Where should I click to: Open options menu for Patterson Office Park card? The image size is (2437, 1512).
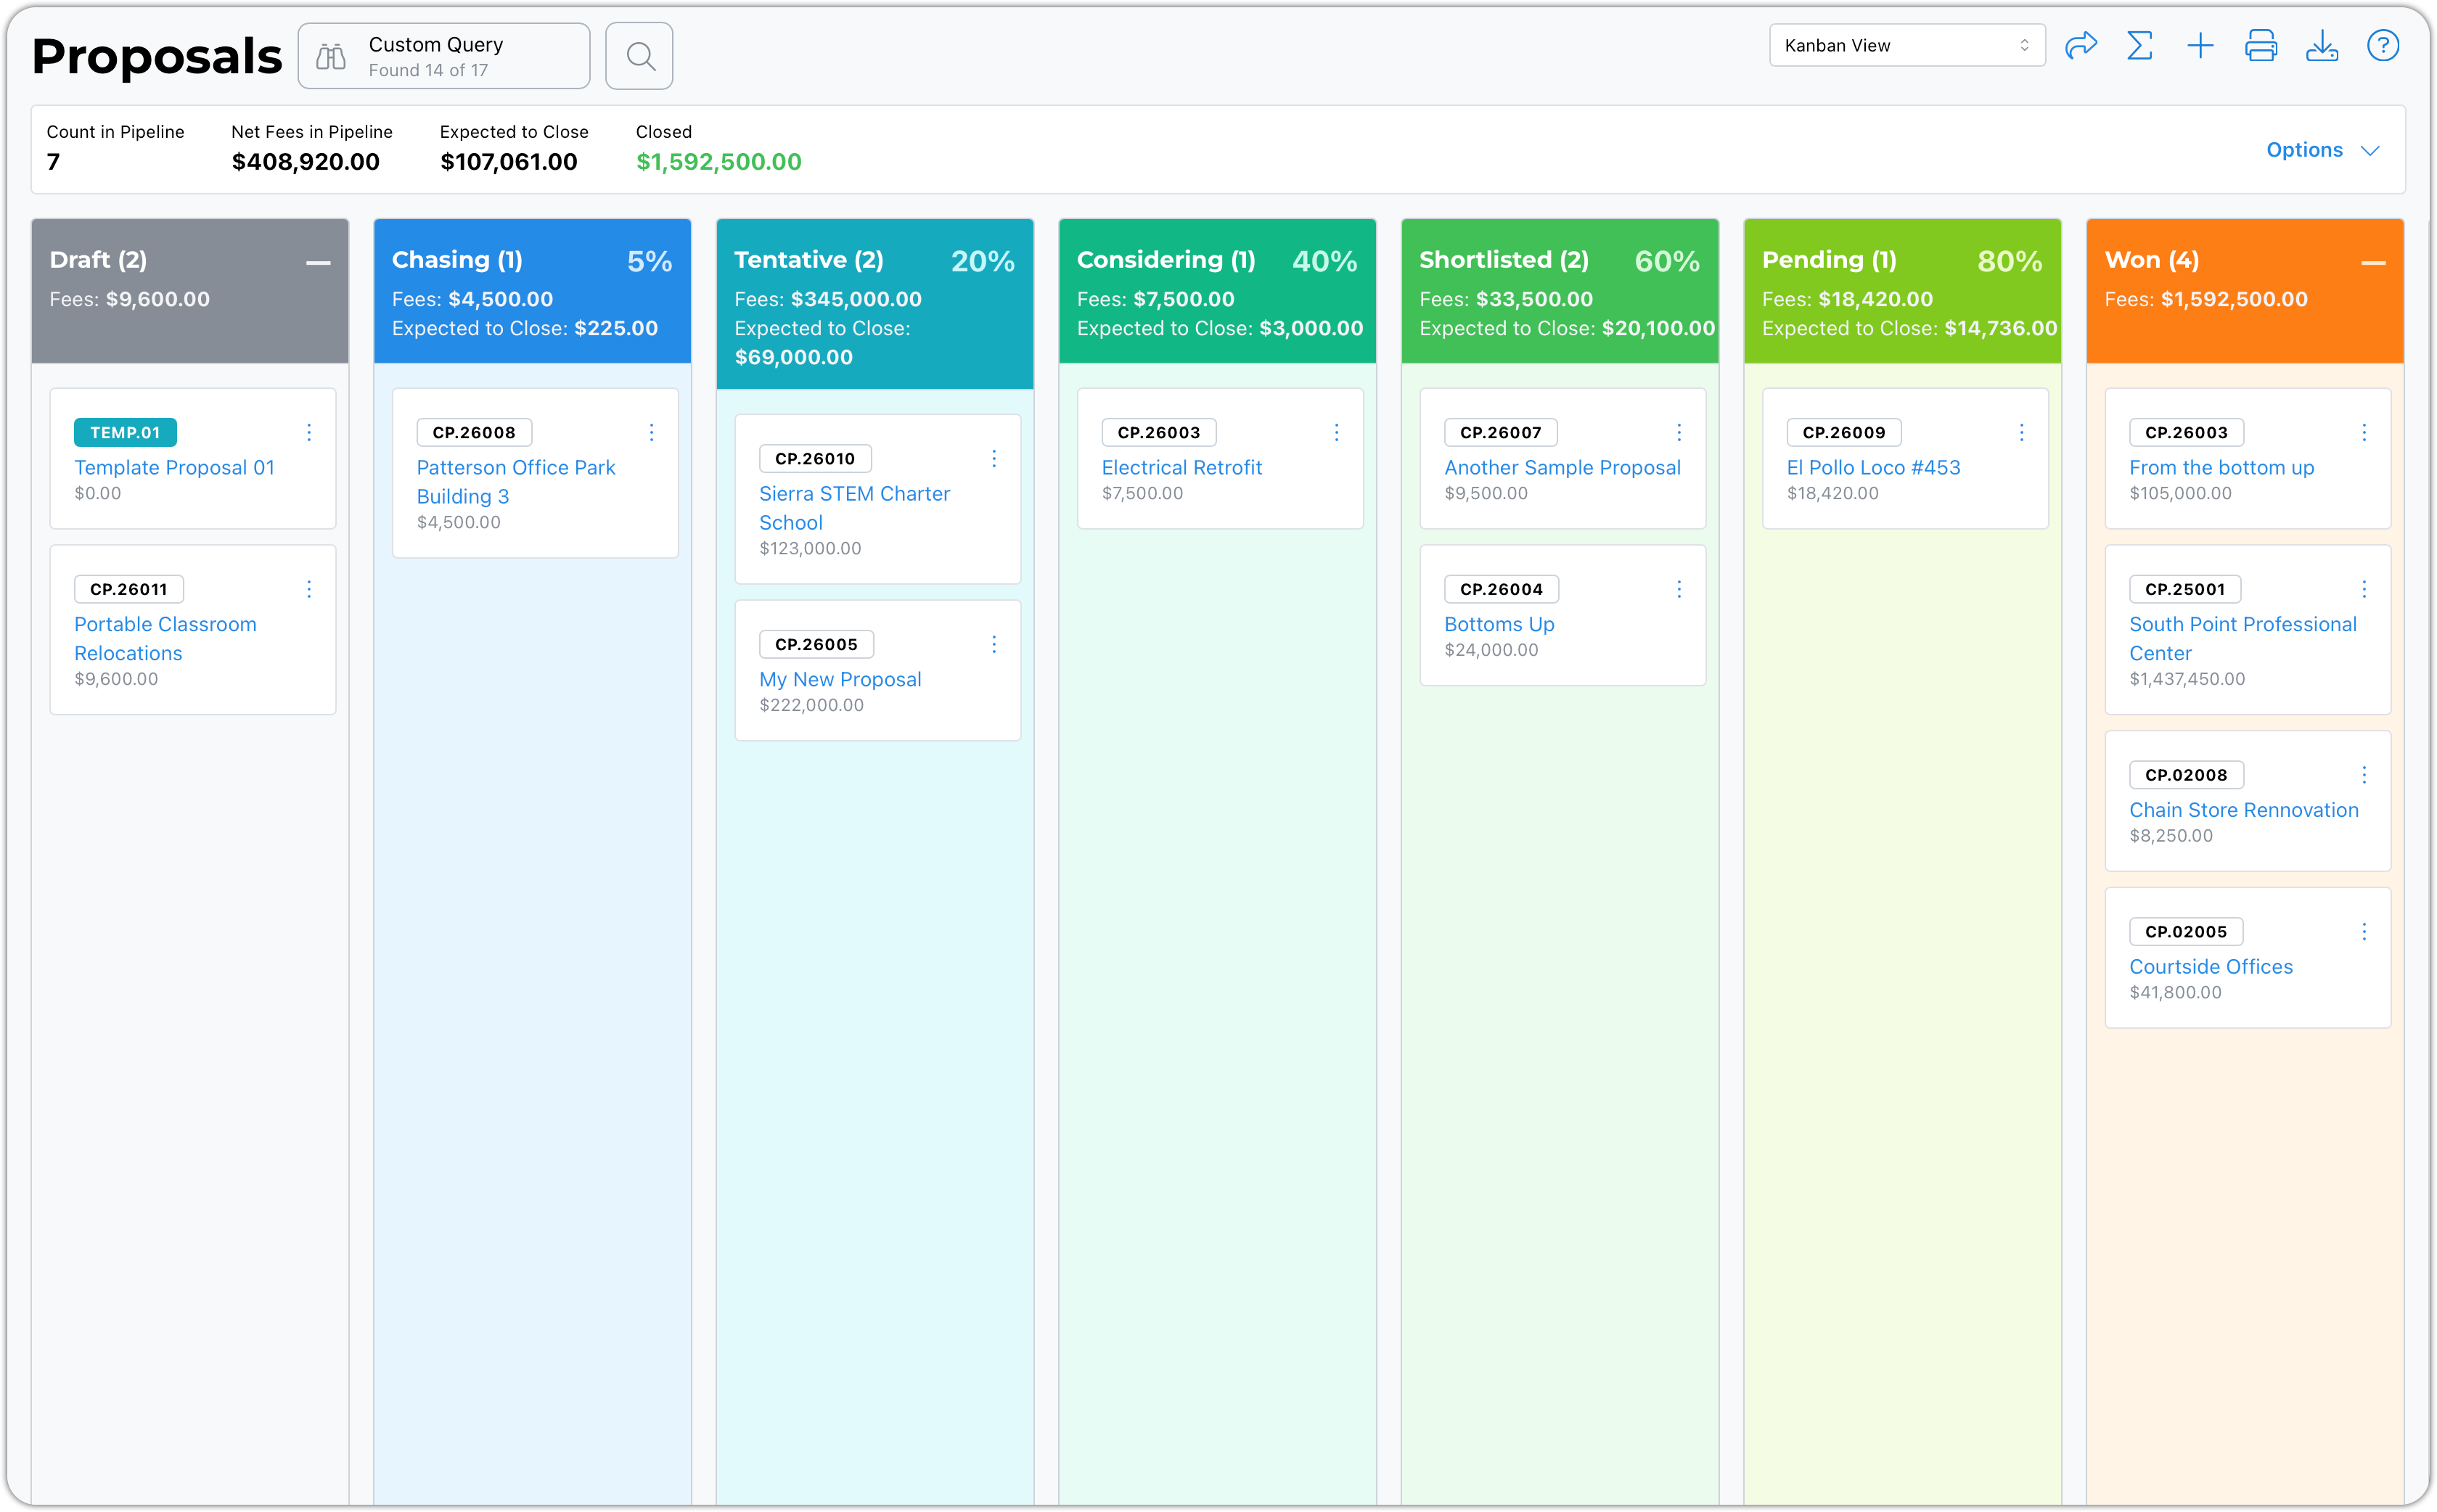point(651,432)
